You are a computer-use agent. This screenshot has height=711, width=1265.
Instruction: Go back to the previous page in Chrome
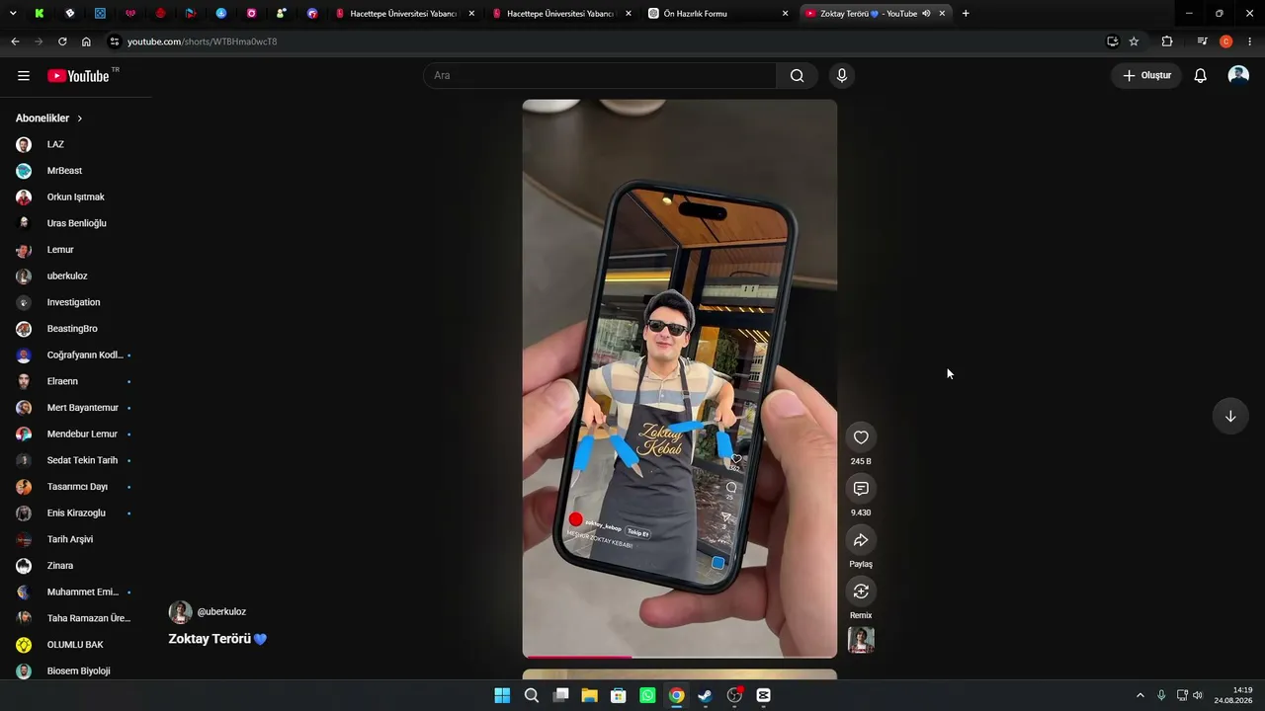15,41
